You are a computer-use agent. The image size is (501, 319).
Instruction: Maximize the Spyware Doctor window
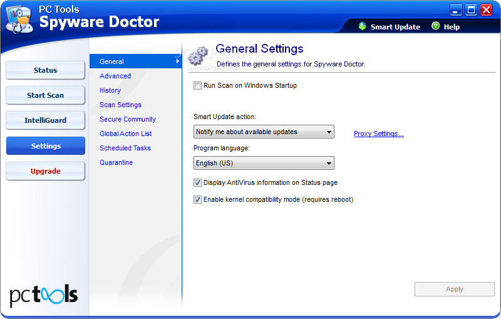click(472, 10)
